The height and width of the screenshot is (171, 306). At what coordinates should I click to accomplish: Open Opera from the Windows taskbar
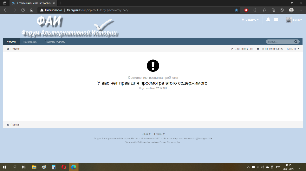[x=64, y=167]
